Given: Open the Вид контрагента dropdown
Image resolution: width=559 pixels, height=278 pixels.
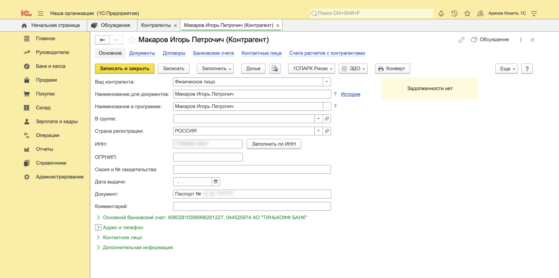Looking at the screenshot, I should (327, 82).
